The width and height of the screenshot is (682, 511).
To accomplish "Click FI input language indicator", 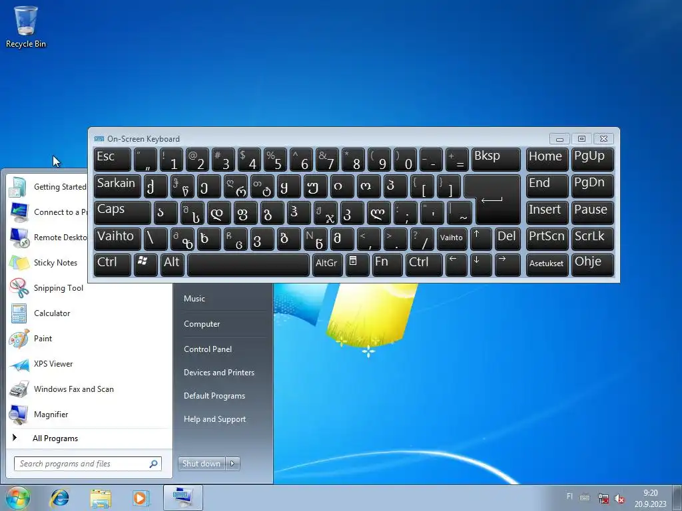I will pos(569,496).
